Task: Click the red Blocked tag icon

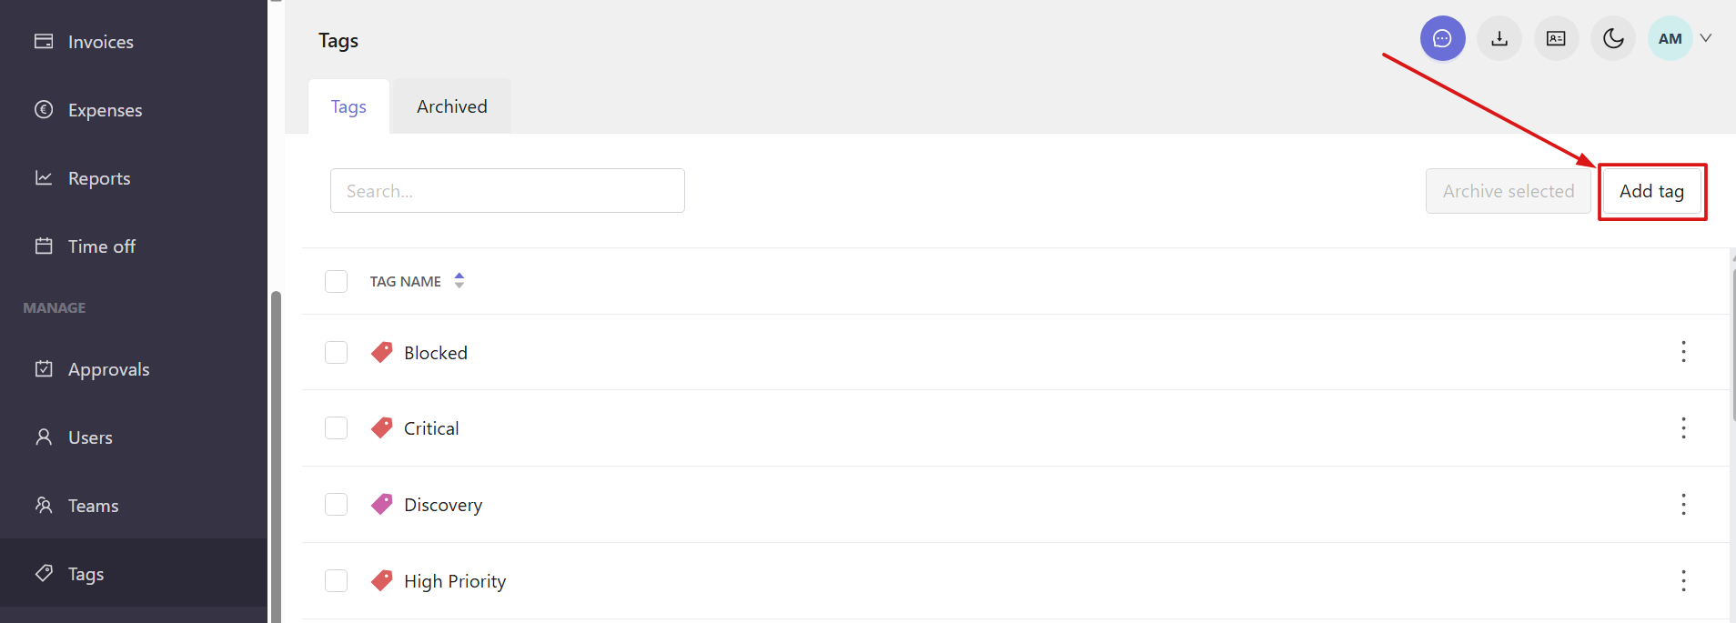Action: tap(382, 352)
